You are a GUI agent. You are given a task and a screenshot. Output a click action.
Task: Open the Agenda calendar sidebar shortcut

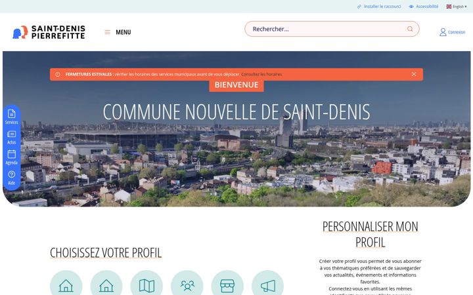(x=11, y=157)
